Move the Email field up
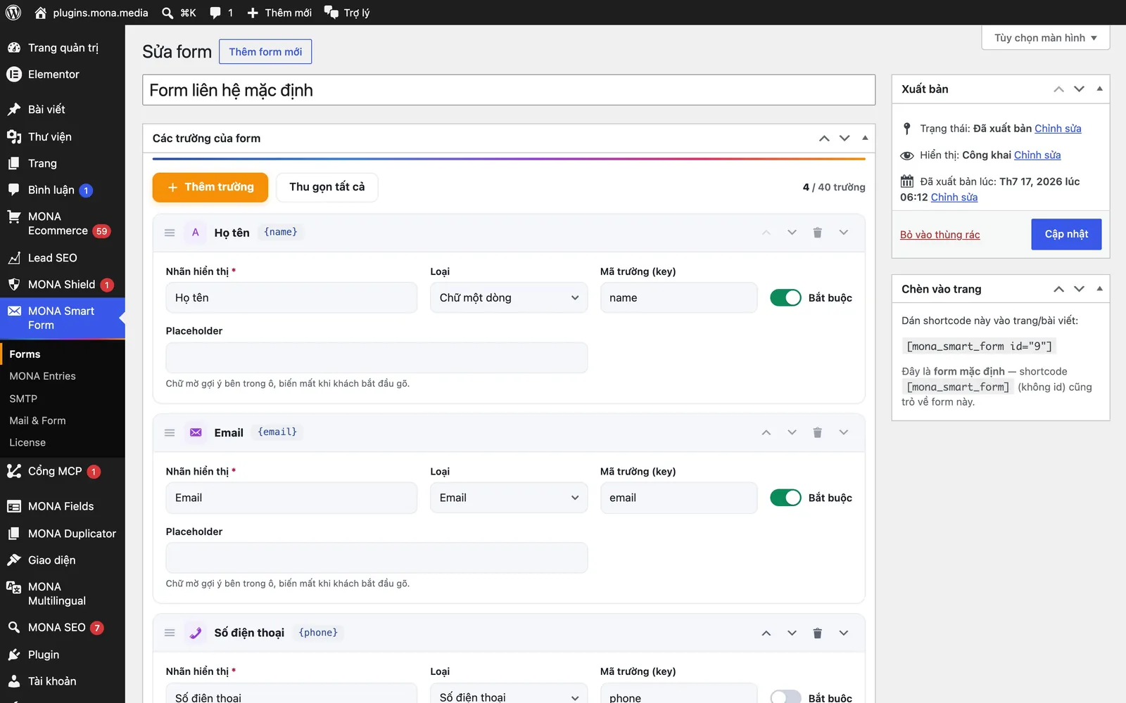The width and height of the screenshot is (1126, 703). tap(766, 432)
